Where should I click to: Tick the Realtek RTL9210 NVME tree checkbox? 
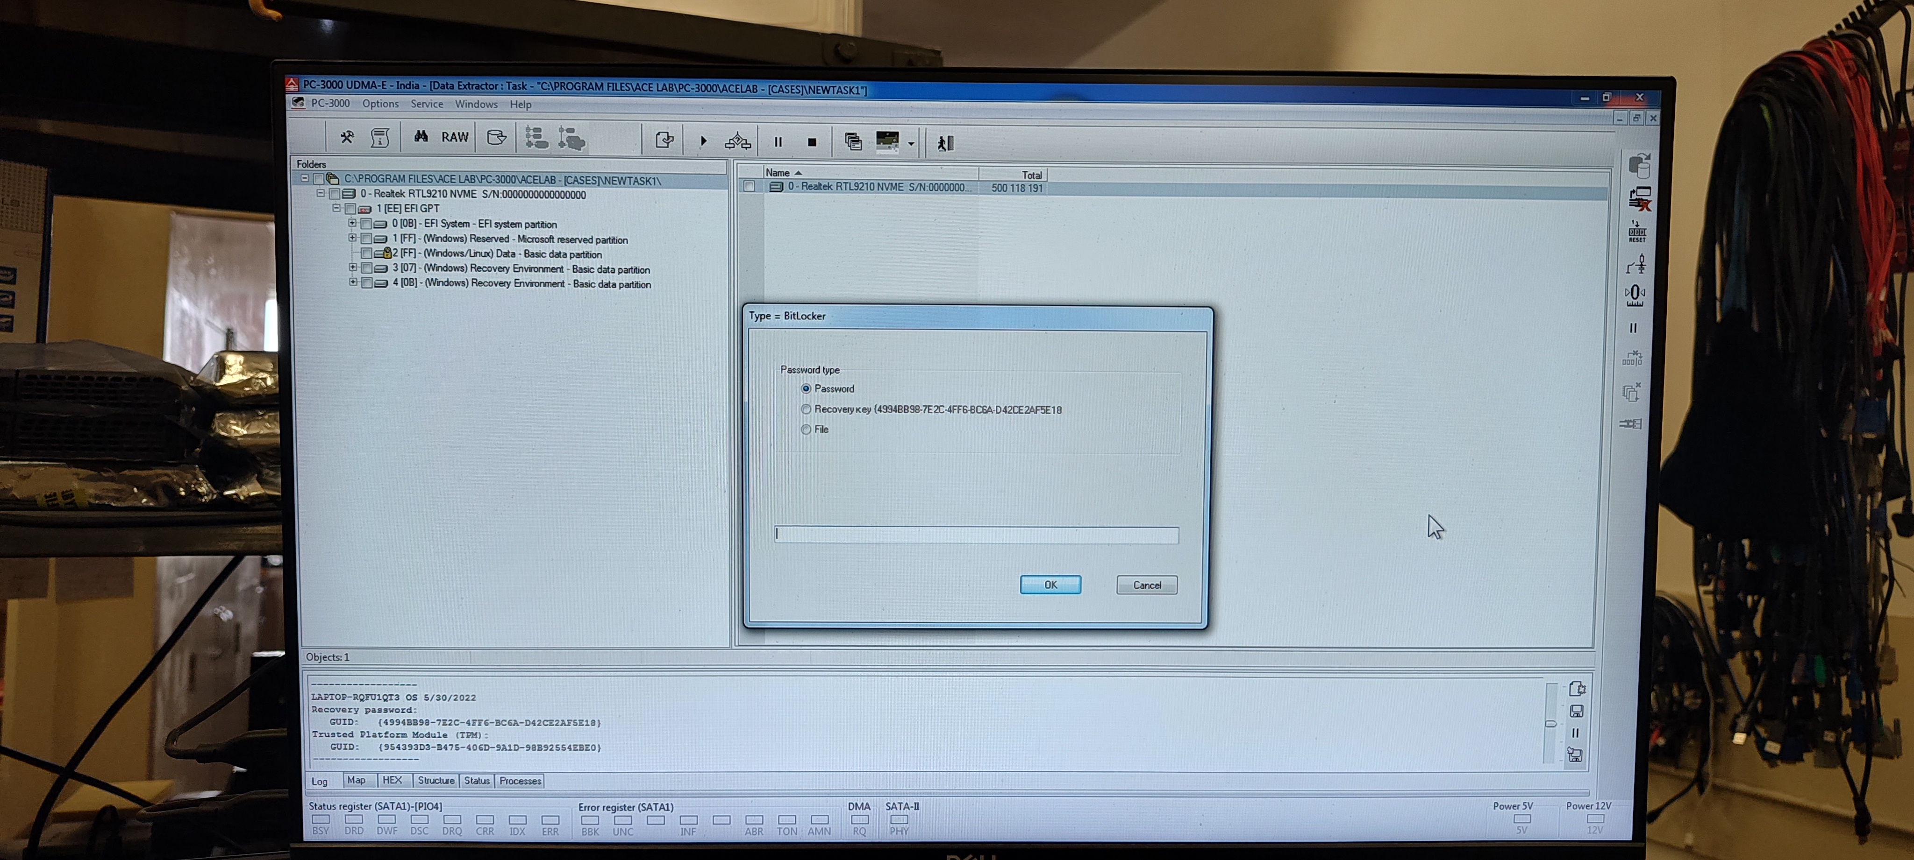pyautogui.click(x=335, y=194)
